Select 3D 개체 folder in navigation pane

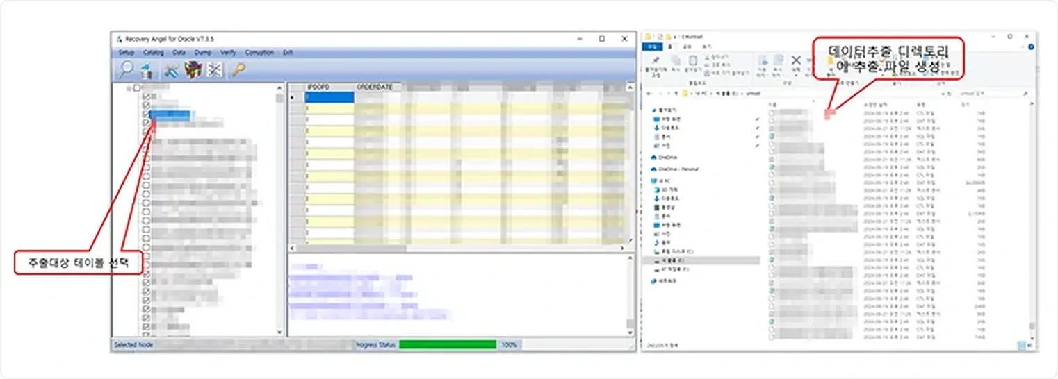(x=666, y=188)
